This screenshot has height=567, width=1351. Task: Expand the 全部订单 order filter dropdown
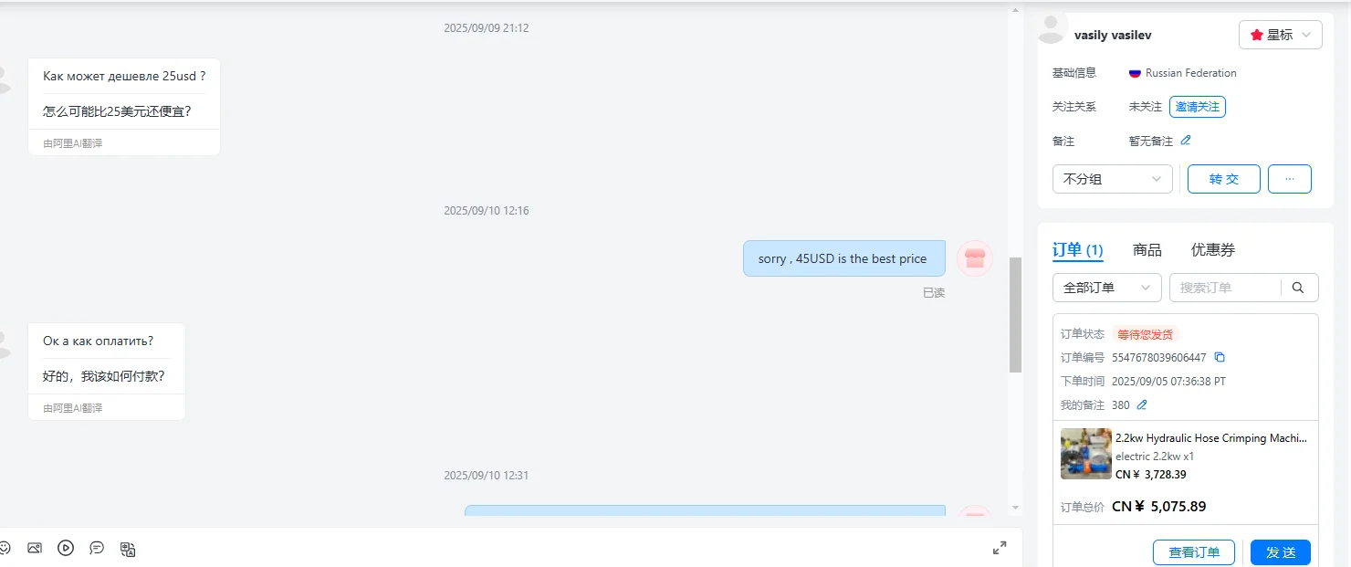pyautogui.click(x=1106, y=288)
